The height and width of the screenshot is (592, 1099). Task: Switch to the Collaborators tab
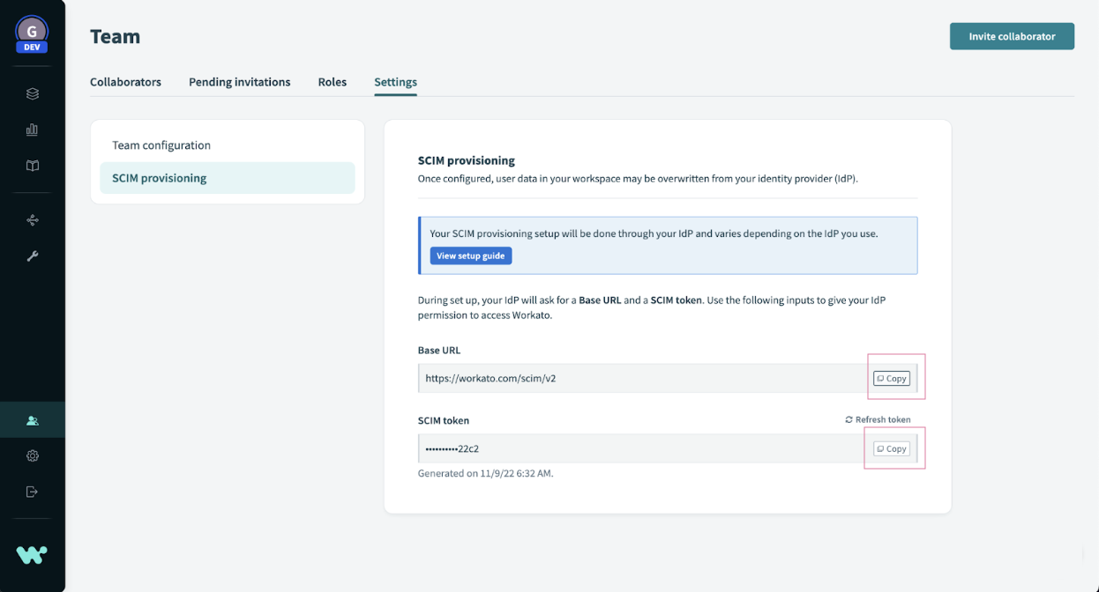(125, 82)
